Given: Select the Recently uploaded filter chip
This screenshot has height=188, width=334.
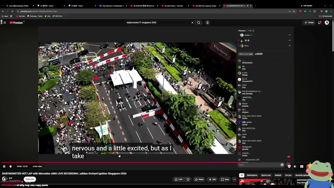Looking at the screenshot, I should tap(302, 175).
